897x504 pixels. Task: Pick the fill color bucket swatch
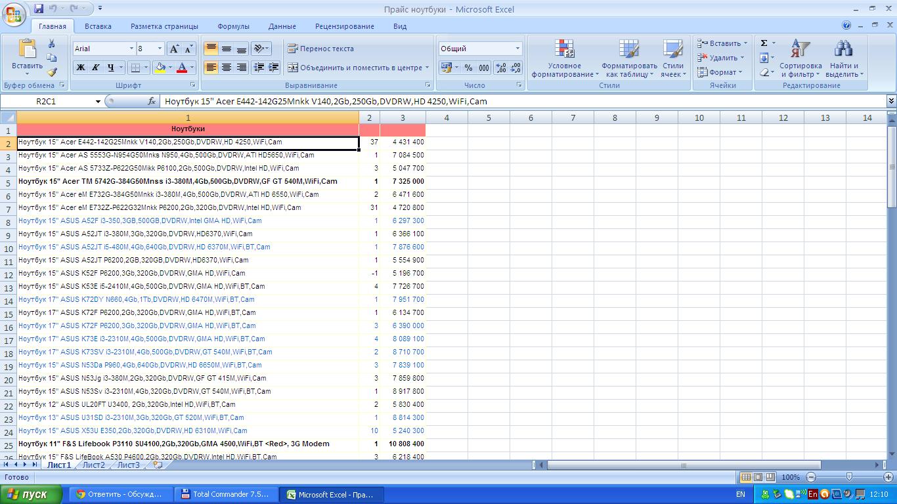tap(160, 68)
